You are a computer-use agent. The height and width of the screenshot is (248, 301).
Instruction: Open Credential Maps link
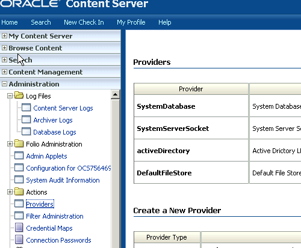click(49, 228)
